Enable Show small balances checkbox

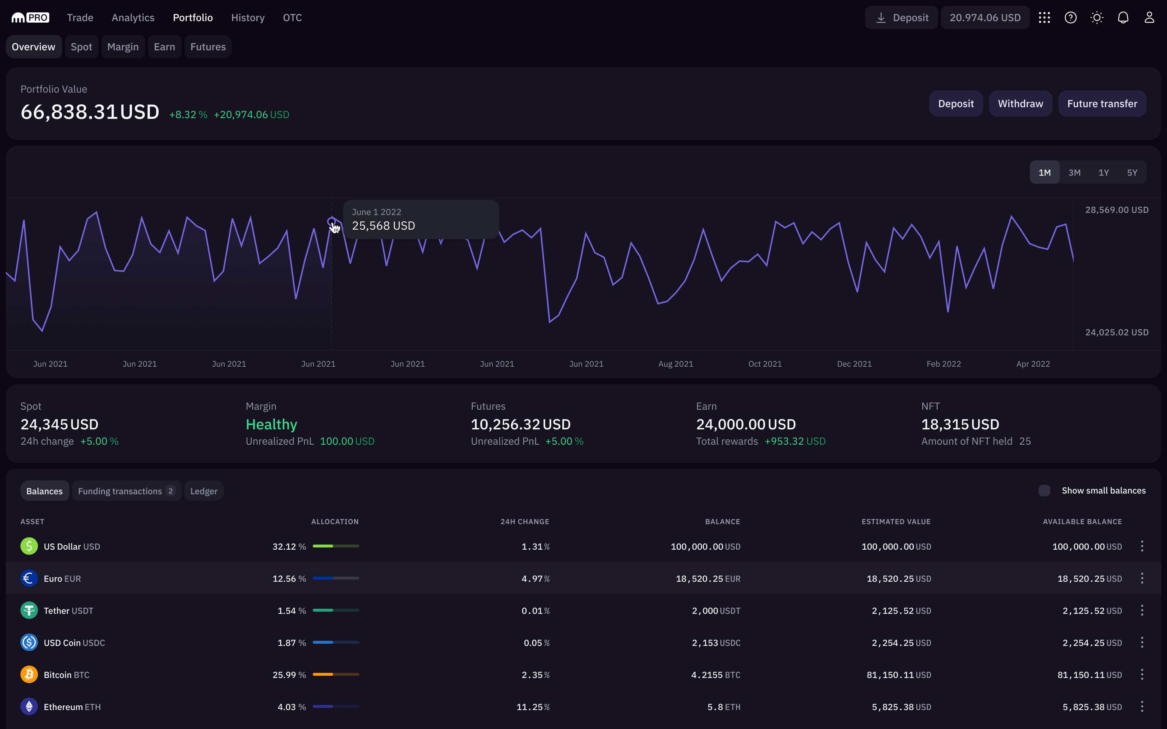coord(1044,490)
